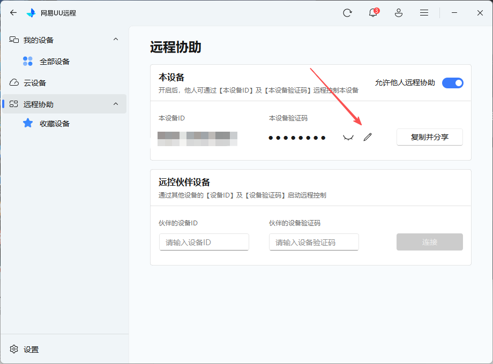Open the user account icon
Image resolution: width=493 pixels, height=364 pixels.
click(398, 13)
